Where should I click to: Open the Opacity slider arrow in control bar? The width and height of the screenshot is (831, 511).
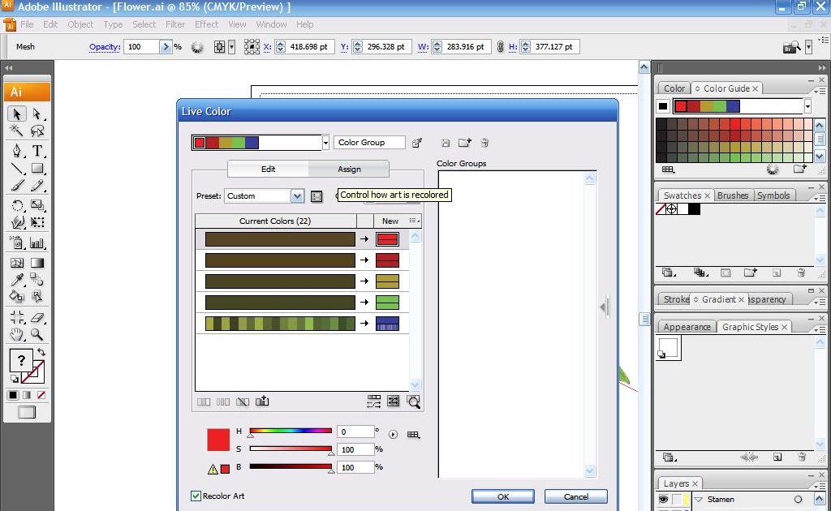click(166, 46)
